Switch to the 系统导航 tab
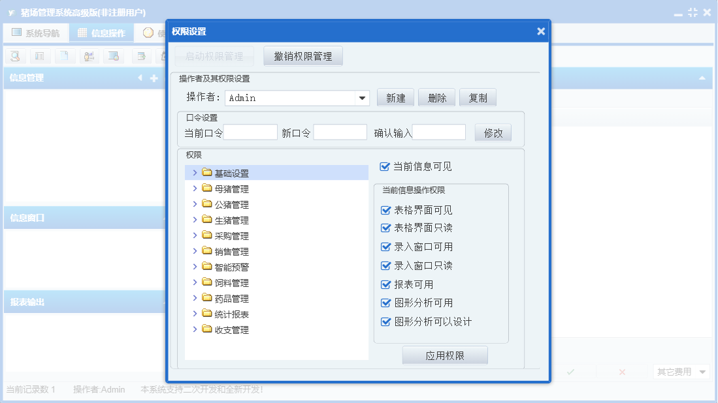 [x=36, y=33]
